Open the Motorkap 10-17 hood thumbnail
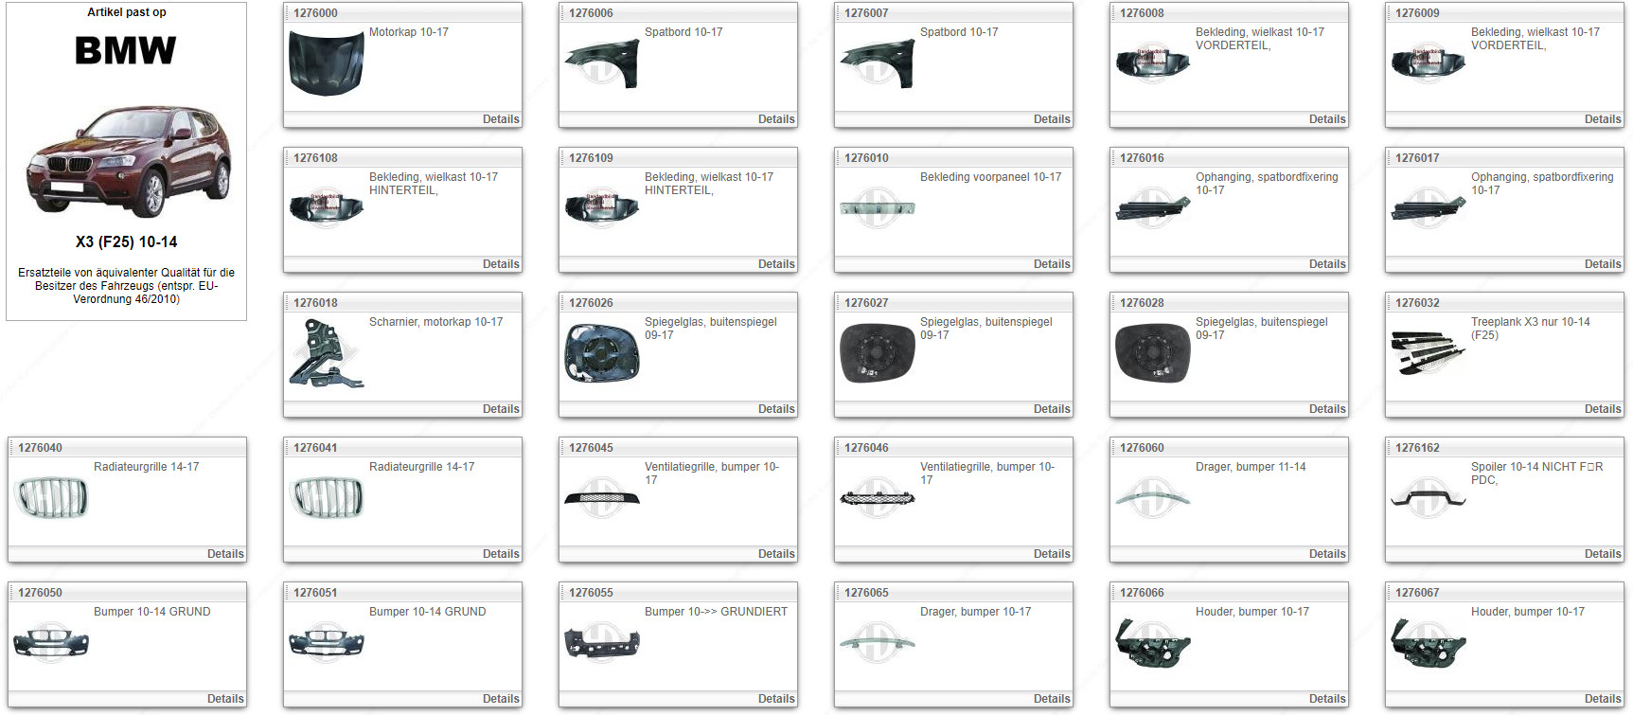 point(327,63)
